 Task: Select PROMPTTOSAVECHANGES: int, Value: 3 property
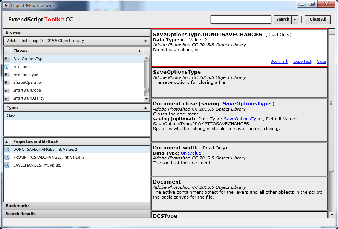[76, 158]
